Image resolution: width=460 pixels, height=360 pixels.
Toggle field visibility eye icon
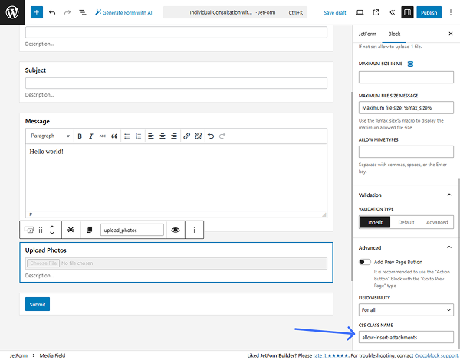click(x=176, y=230)
